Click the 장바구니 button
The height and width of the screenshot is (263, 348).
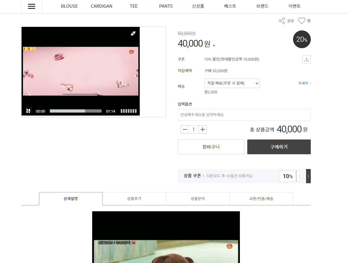click(x=211, y=147)
